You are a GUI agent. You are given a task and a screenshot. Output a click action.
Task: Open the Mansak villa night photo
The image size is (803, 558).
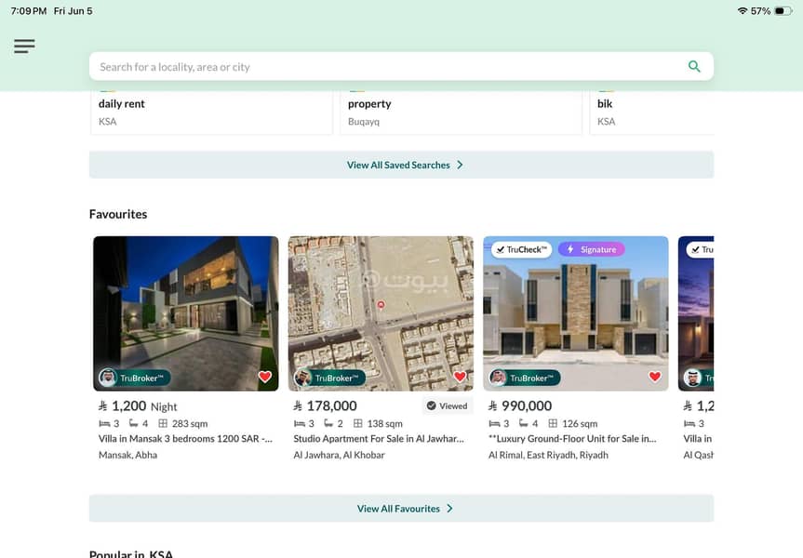tap(186, 313)
